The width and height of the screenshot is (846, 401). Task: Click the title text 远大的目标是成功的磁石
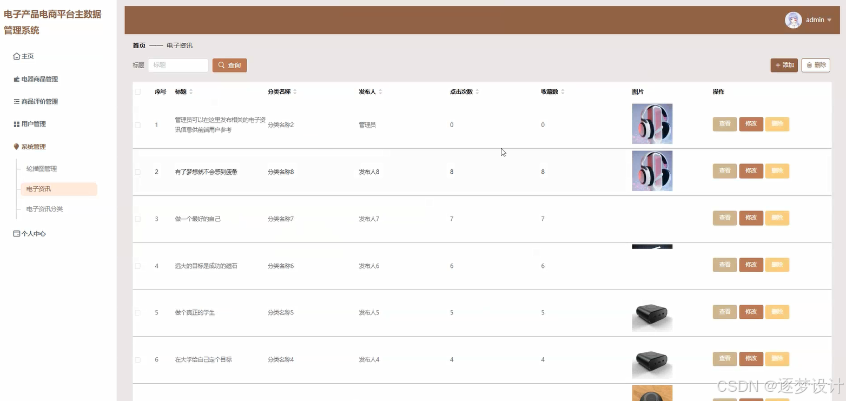tap(206, 266)
